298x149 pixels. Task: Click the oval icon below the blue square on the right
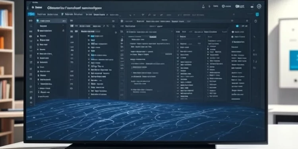tap(255, 21)
